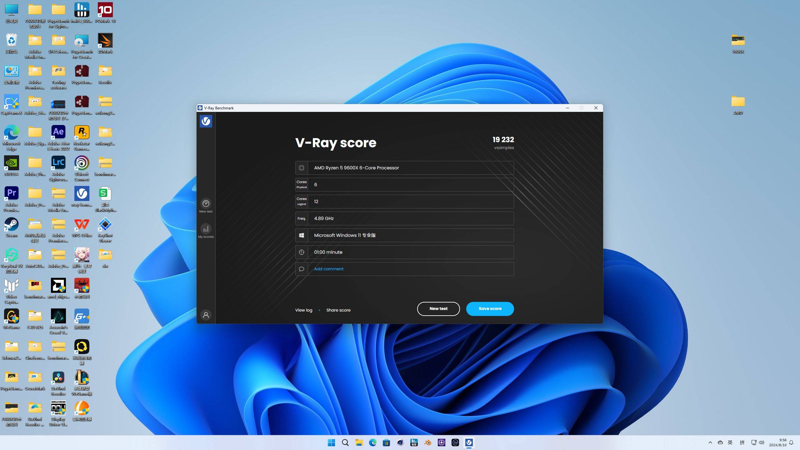
Task: Select the AMD Ryzen 5 9600X processor text
Action: [x=356, y=168]
